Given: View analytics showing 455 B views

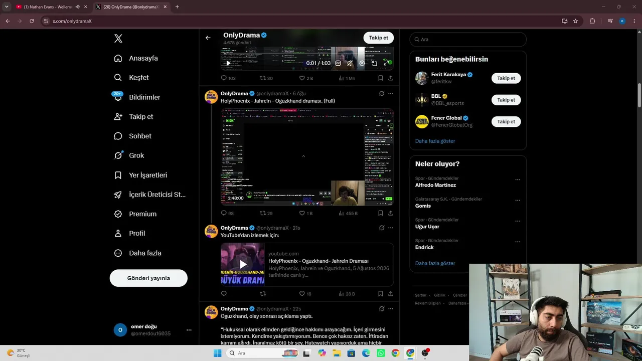Looking at the screenshot, I should [348, 213].
